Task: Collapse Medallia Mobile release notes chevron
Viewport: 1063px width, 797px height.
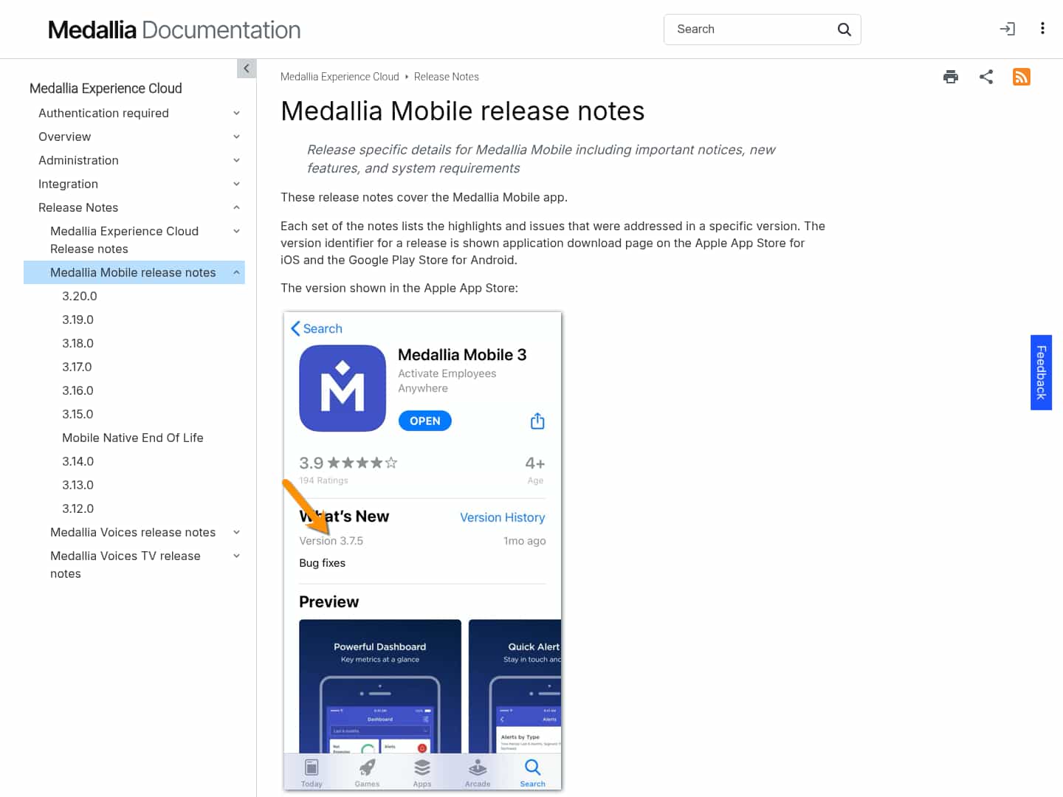Action: (236, 272)
